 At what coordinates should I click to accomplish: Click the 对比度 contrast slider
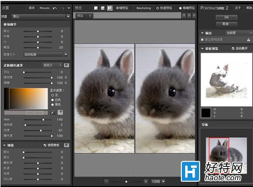click(38, 179)
